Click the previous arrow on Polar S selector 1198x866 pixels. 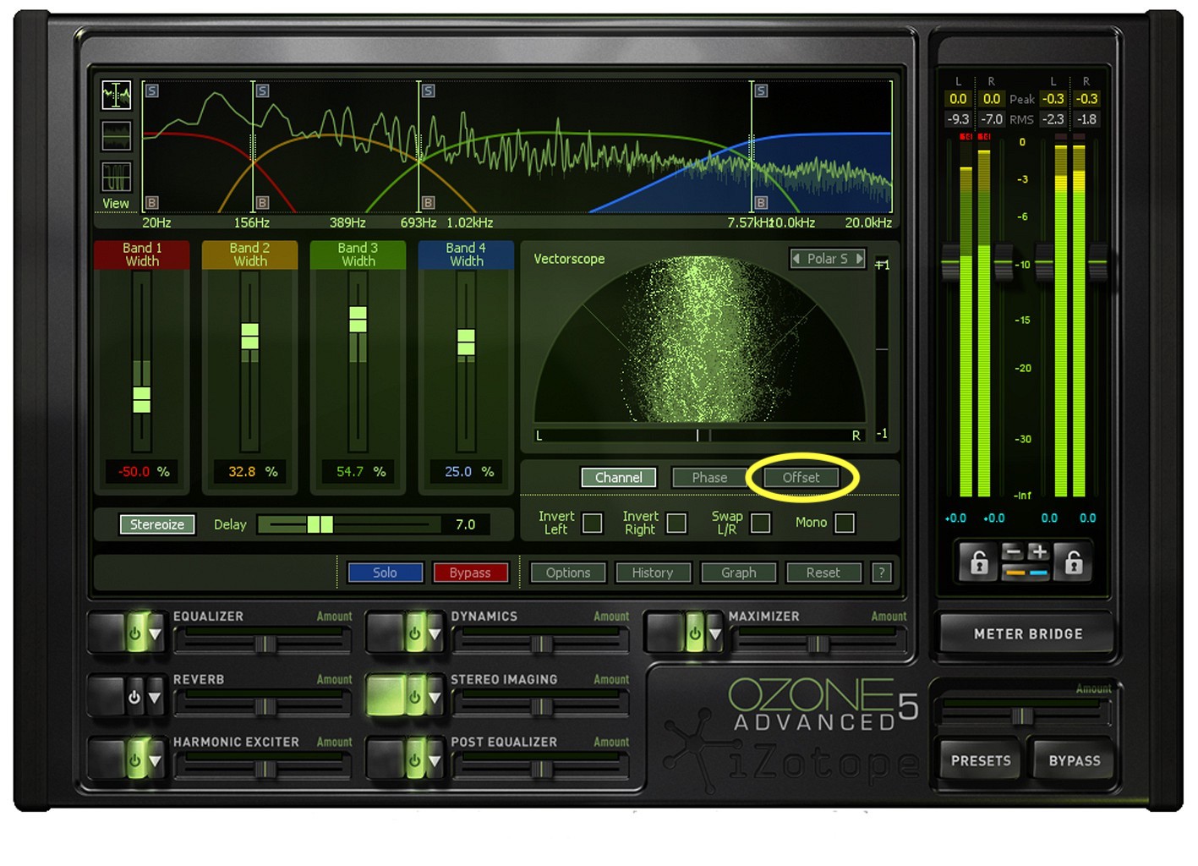pos(796,259)
